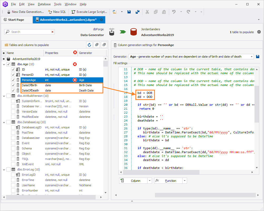Click the Open file folder icon
Screen dimensions: 264x211
115,12
